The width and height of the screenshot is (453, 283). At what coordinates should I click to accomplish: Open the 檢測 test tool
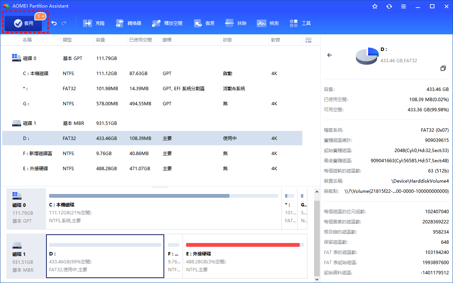pyautogui.click(x=268, y=23)
